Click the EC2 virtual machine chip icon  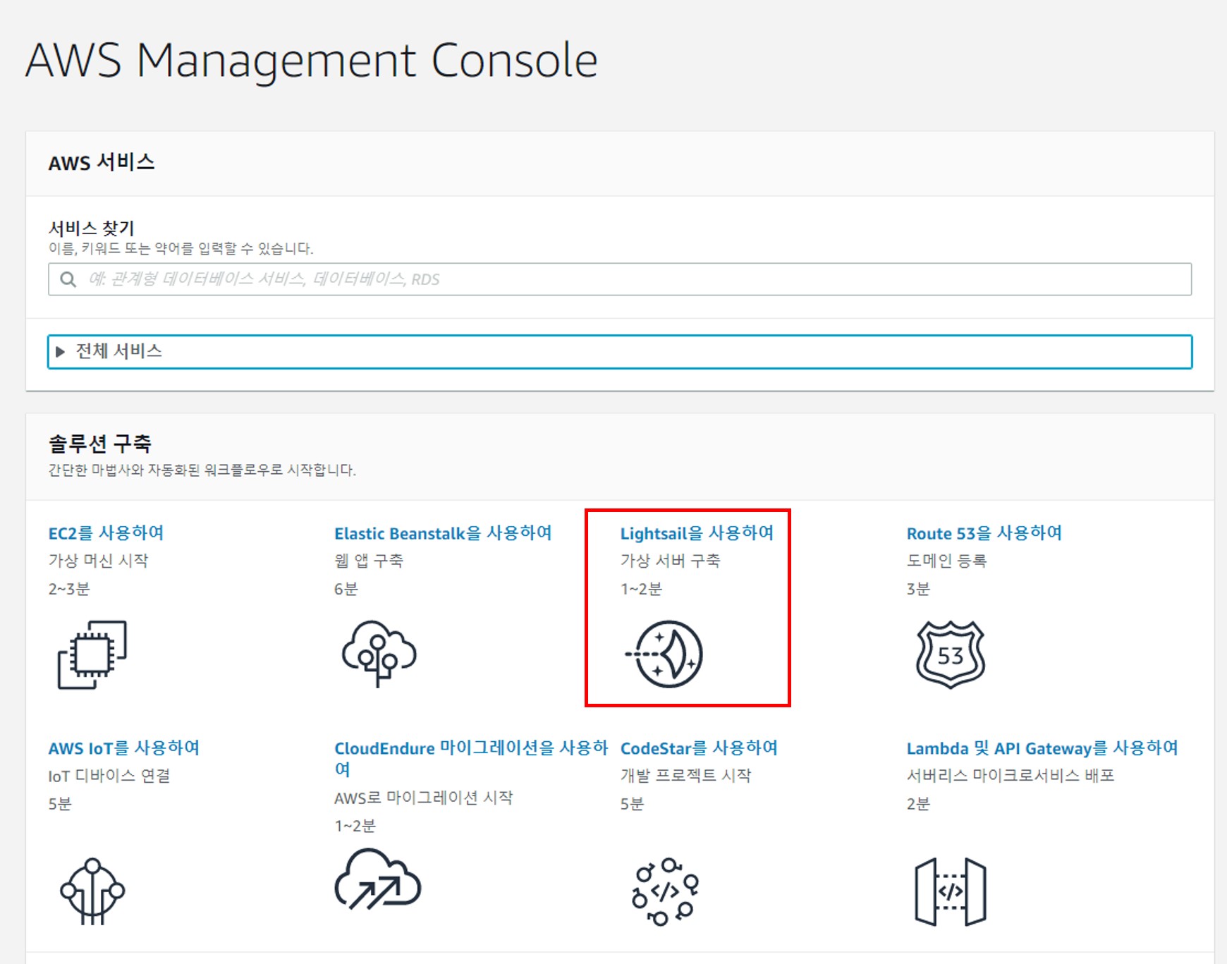pyautogui.click(x=92, y=654)
